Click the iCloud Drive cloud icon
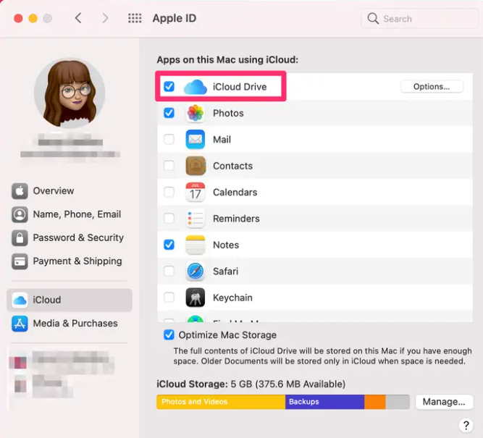Viewport: 483px width, 438px height. (x=196, y=87)
